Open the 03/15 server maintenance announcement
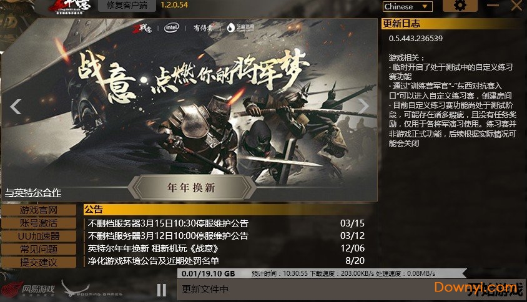 [x=226, y=223]
